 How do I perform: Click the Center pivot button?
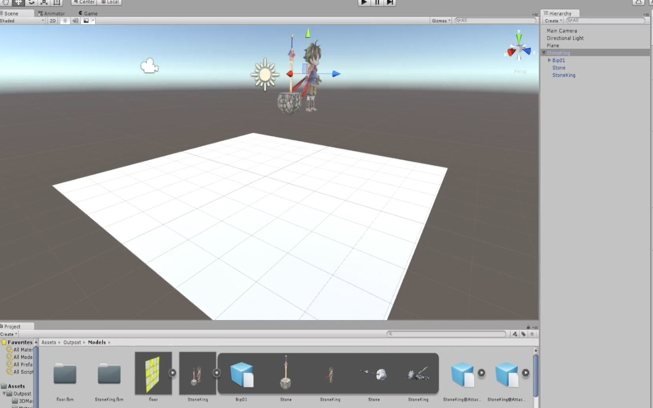pos(83,2)
